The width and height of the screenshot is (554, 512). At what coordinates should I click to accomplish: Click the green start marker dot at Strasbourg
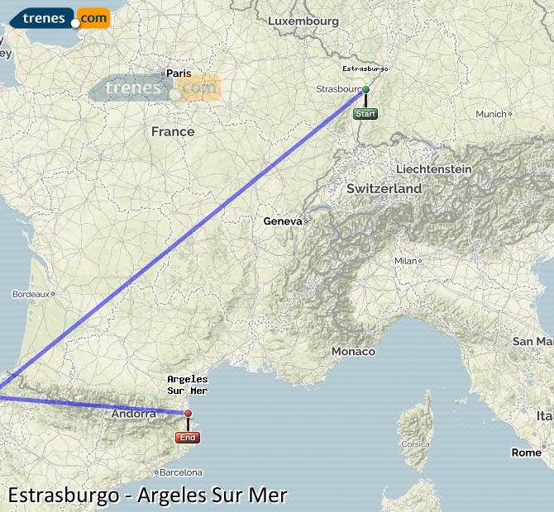pyautogui.click(x=365, y=90)
